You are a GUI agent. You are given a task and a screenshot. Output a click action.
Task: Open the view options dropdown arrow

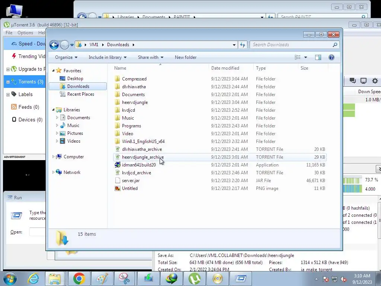pos(306,57)
